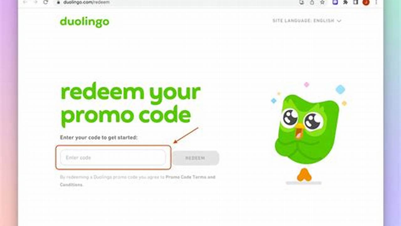Click the Enter code input field

(113, 158)
